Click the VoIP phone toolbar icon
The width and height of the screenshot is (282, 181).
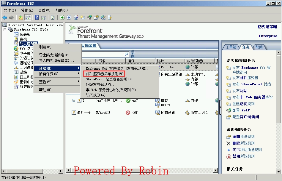(89, 17)
